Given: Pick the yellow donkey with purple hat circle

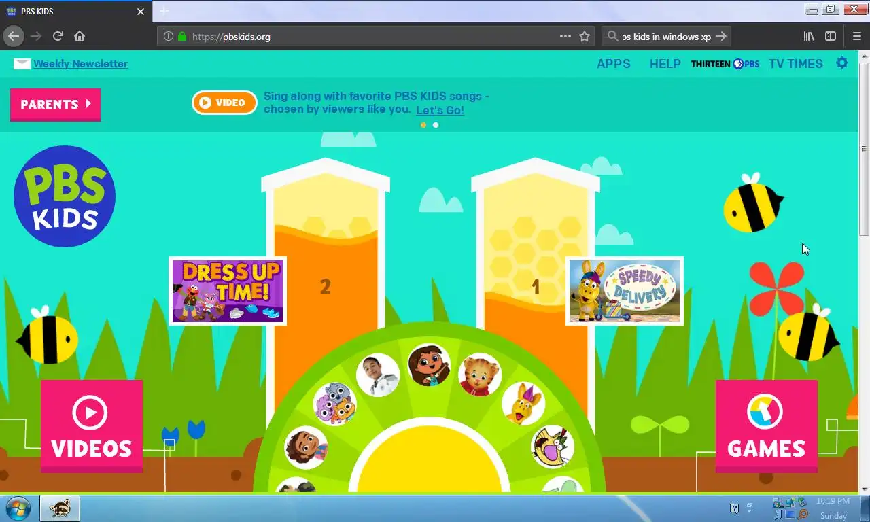Looking at the screenshot, I should click(x=523, y=404).
